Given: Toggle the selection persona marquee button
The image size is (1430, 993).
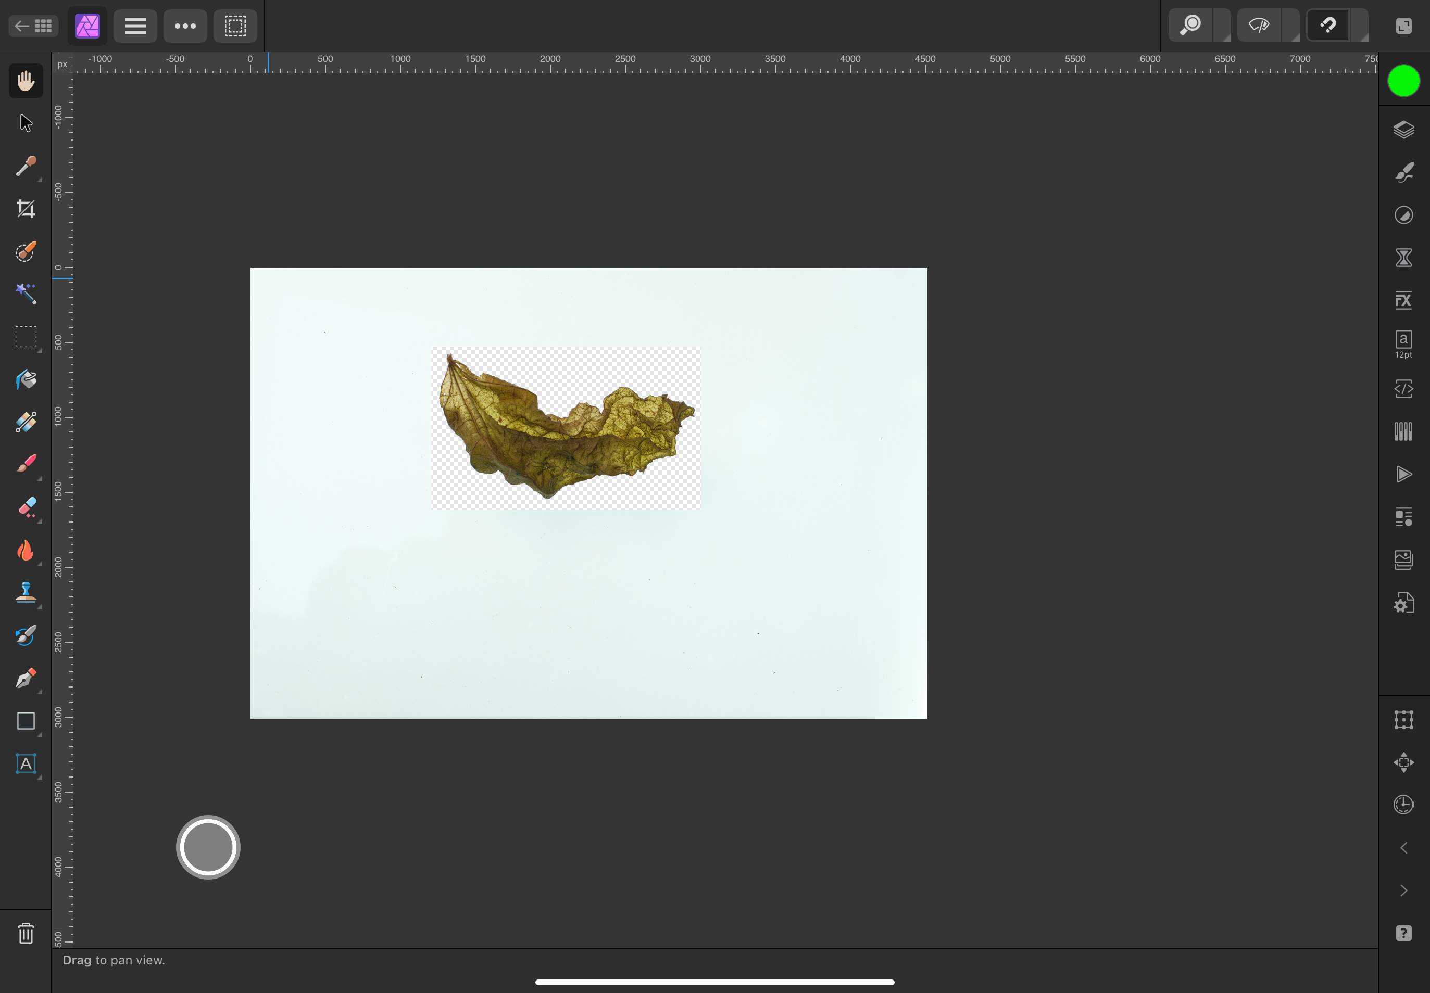Looking at the screenshot, I should tap(235, 26).
